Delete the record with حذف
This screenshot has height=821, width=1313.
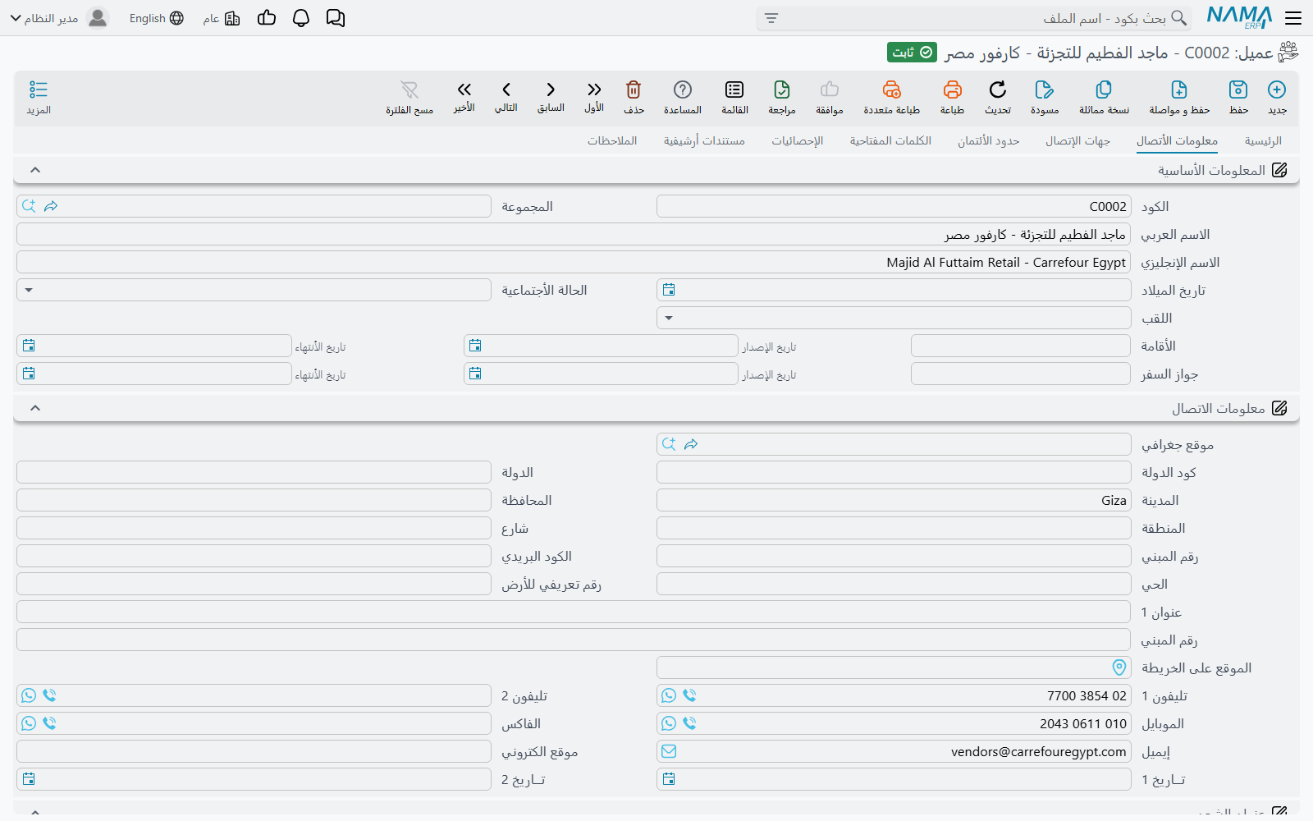click(x=634, y=89)
